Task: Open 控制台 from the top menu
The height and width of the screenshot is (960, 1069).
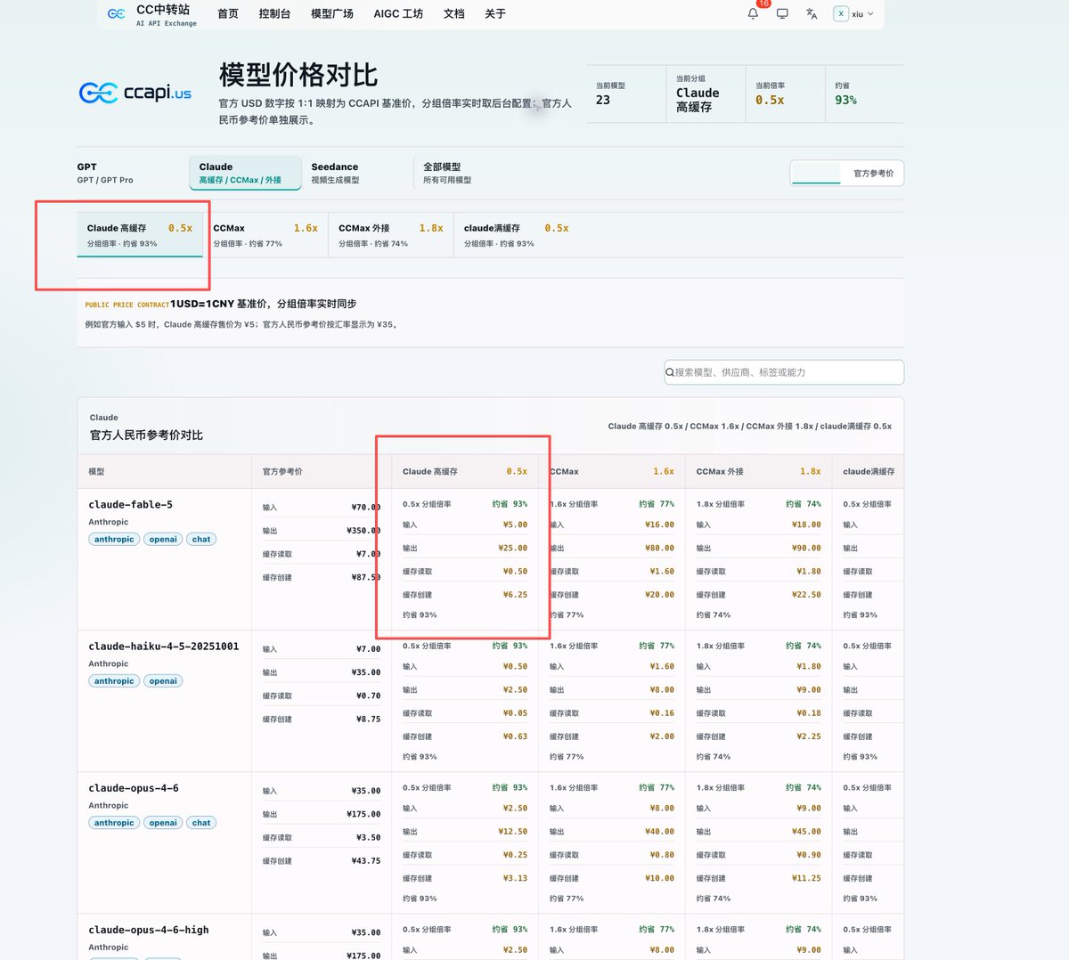Action: (x=274, y=14)
